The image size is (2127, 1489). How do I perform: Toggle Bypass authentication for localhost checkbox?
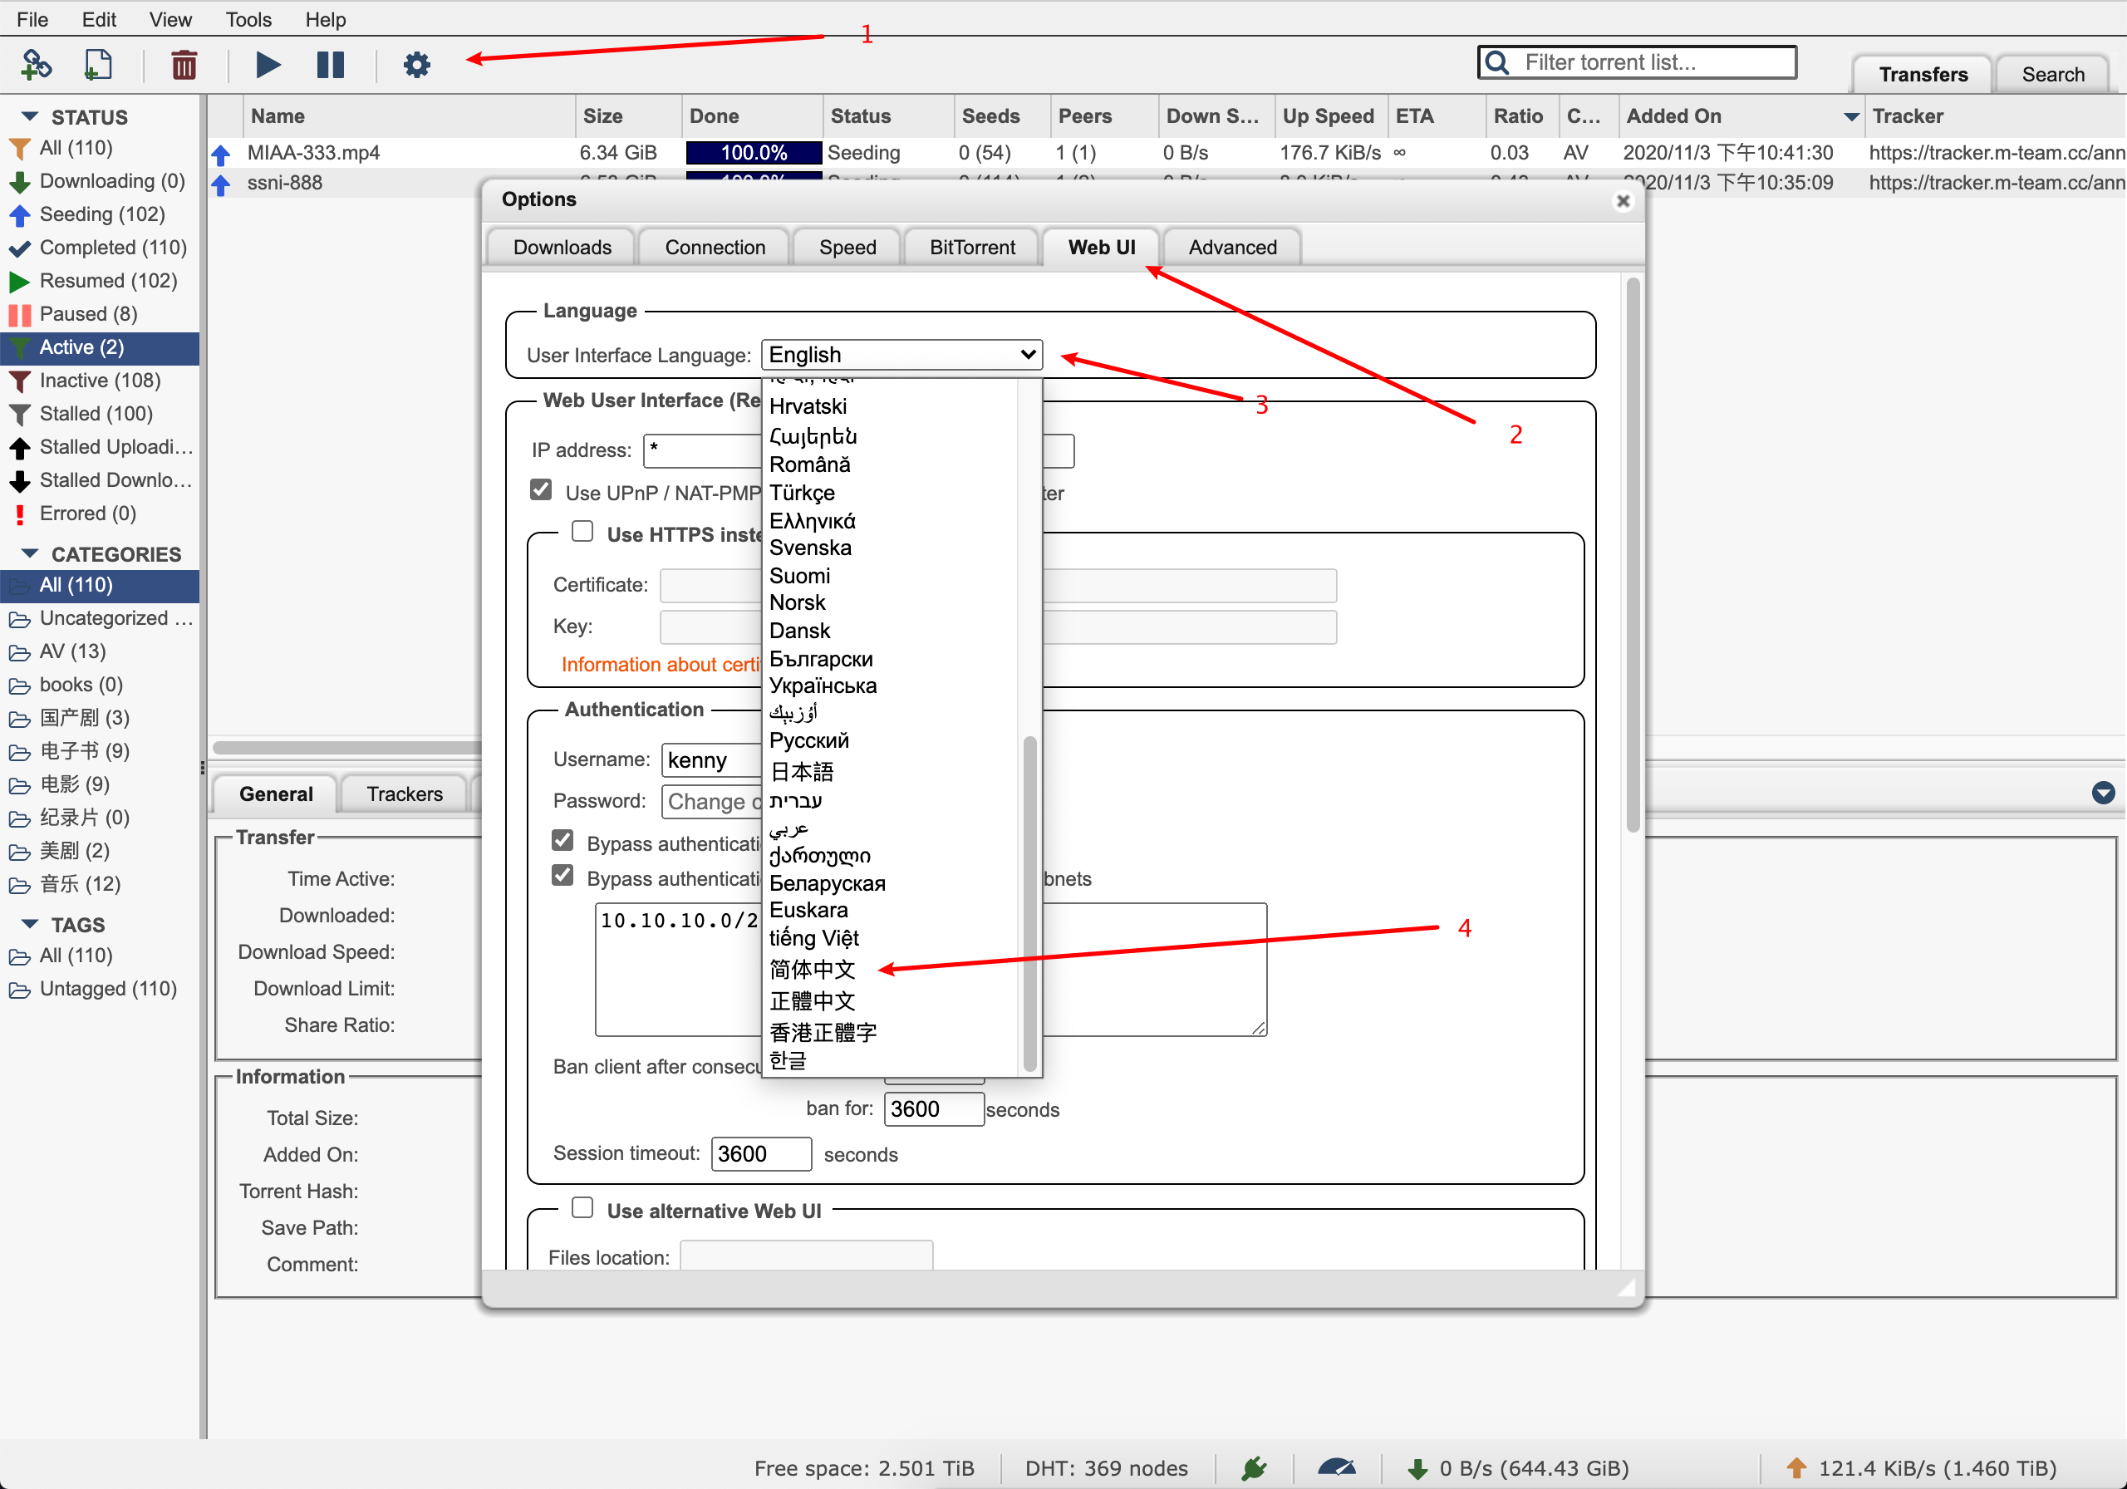tap(562, 839)
